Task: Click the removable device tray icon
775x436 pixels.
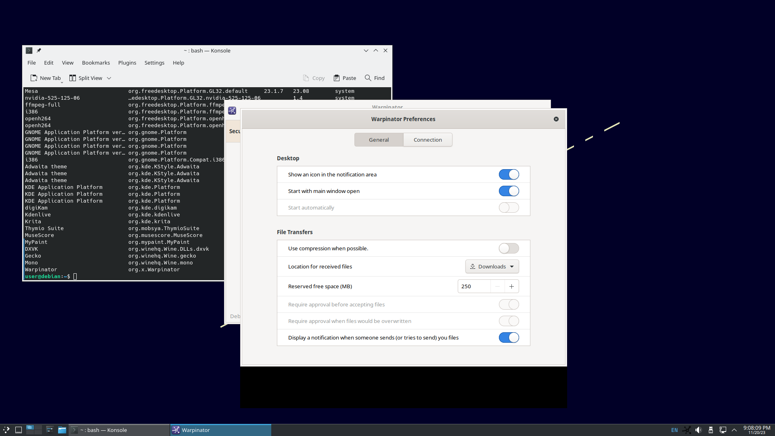Action: point(711,430)
